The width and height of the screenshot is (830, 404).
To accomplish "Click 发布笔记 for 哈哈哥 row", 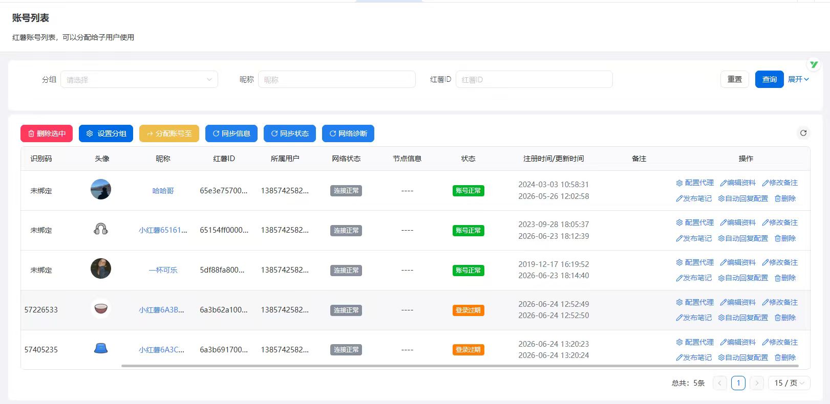I will tap(694, 198).
